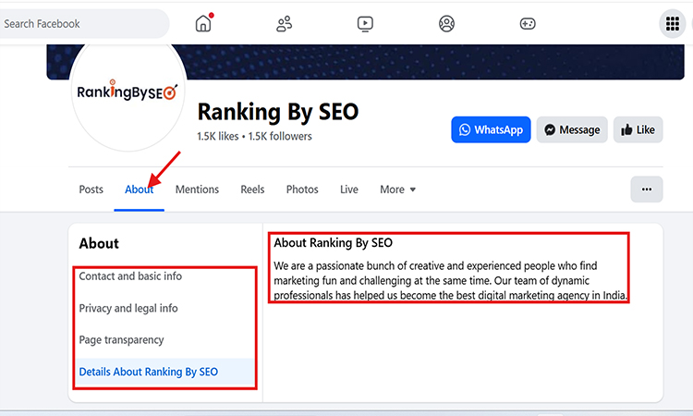Open the Photos tab
693x416 pixels.
coord(302,190)
